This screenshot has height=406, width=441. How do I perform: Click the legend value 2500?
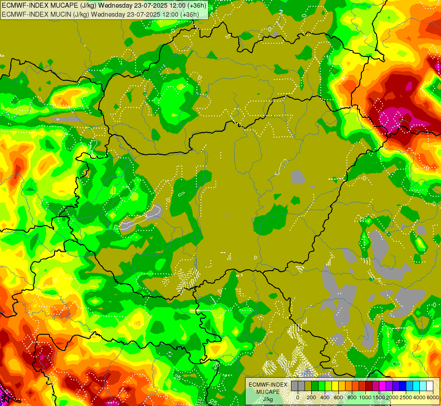click(406, 397)
